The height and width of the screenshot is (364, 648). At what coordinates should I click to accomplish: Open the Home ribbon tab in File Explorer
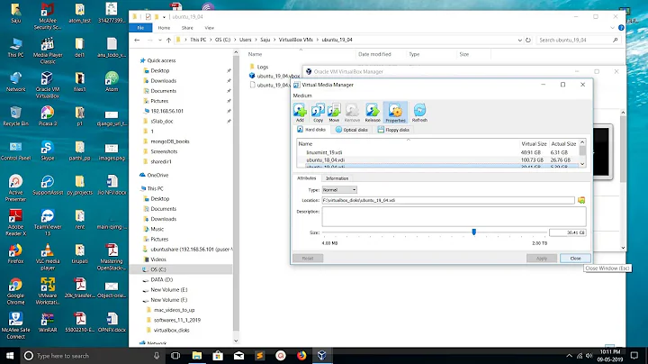(164, 28)
